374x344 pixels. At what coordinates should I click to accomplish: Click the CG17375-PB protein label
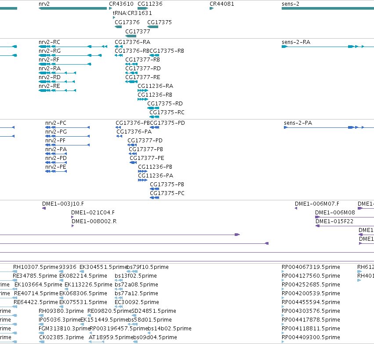point(167,185)
